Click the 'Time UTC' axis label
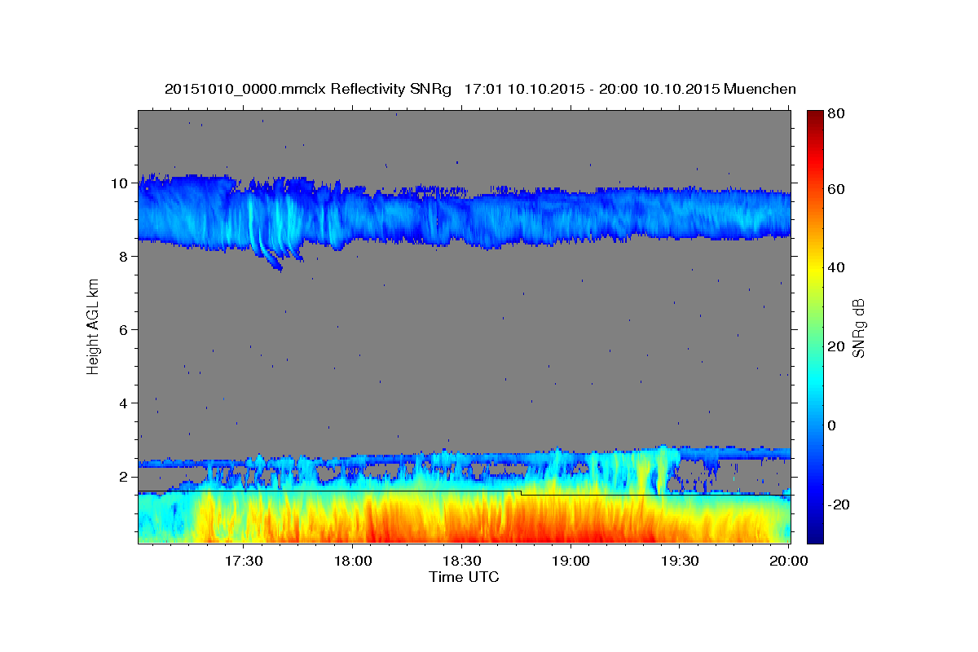 click(x=464, y=577)
